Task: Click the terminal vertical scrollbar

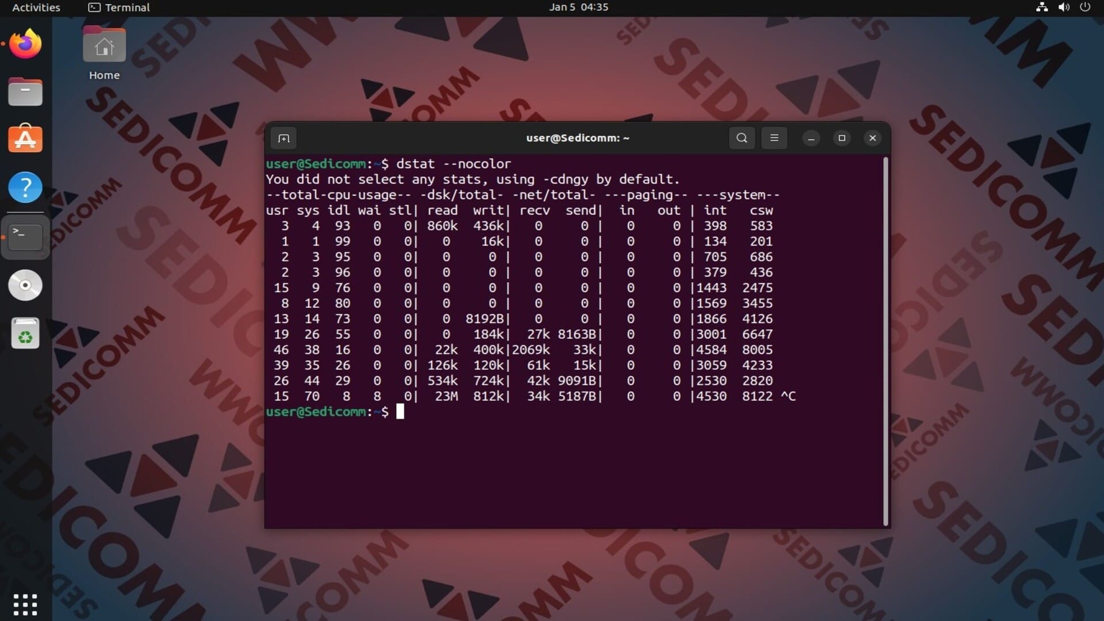Action: 885,342
